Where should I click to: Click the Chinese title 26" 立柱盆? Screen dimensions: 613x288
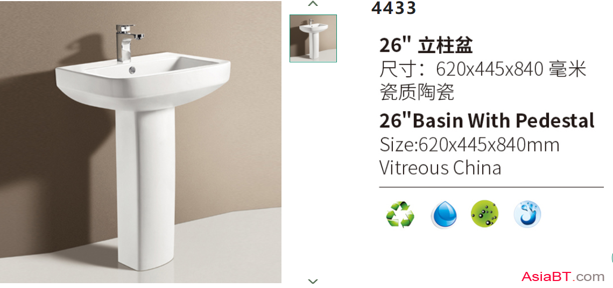click(426, 46)
